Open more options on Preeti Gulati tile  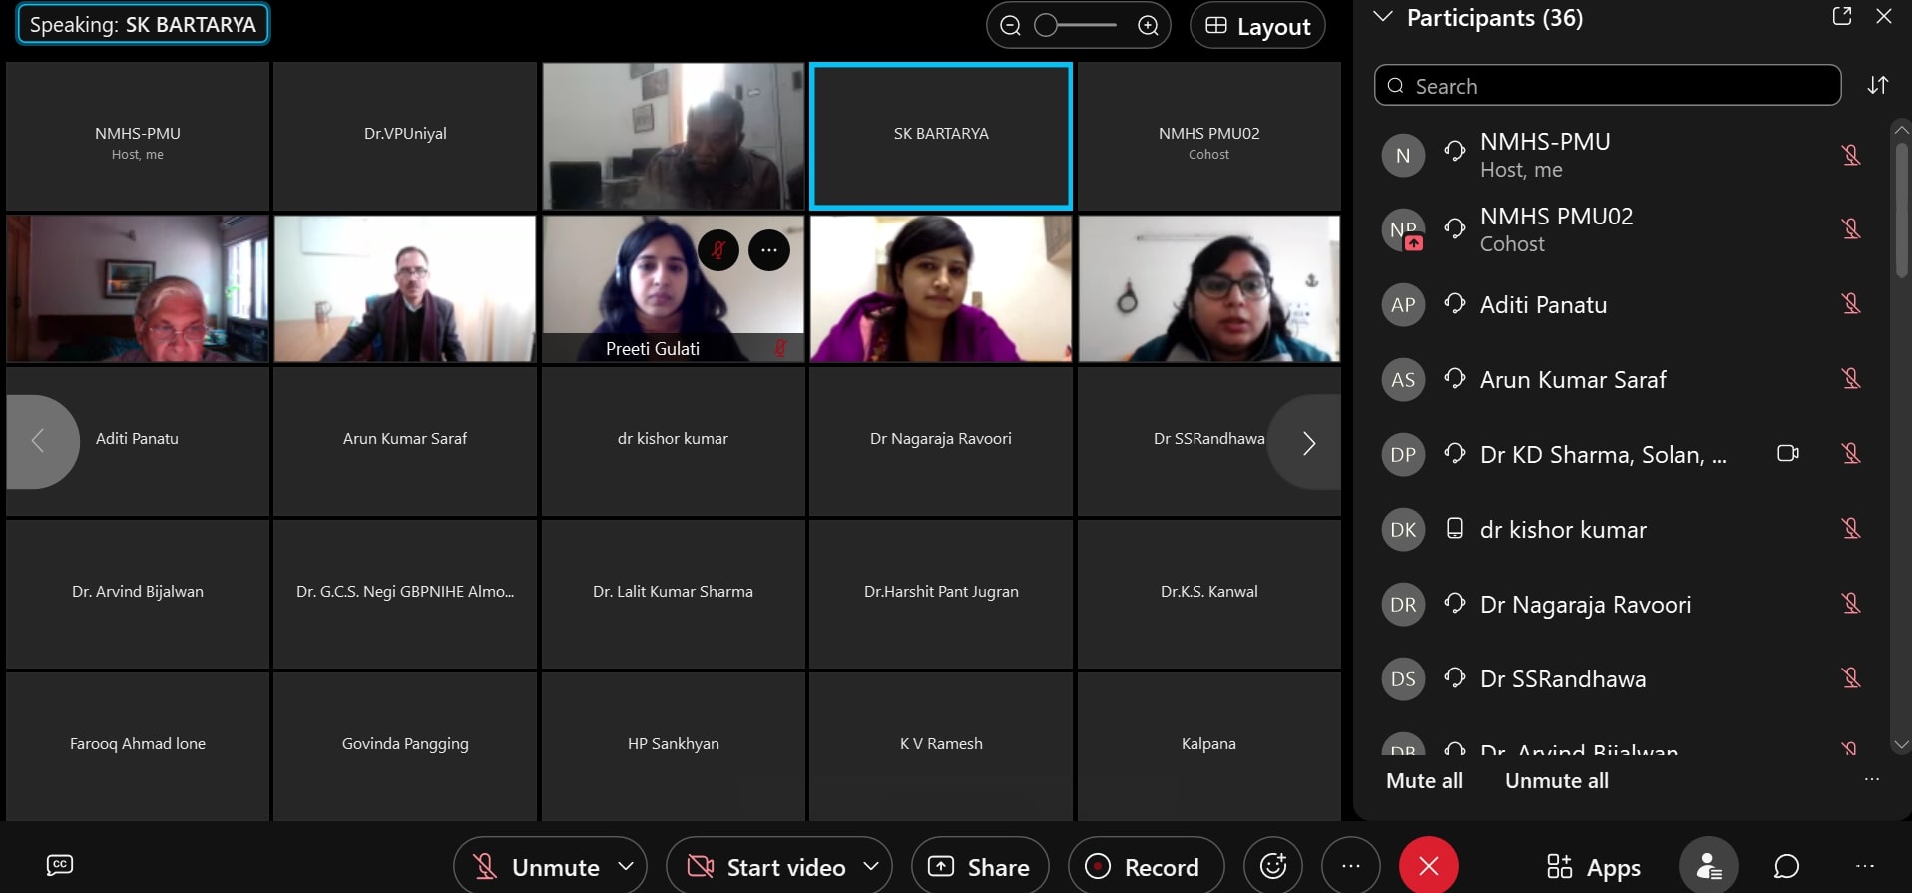coord(768,250)
